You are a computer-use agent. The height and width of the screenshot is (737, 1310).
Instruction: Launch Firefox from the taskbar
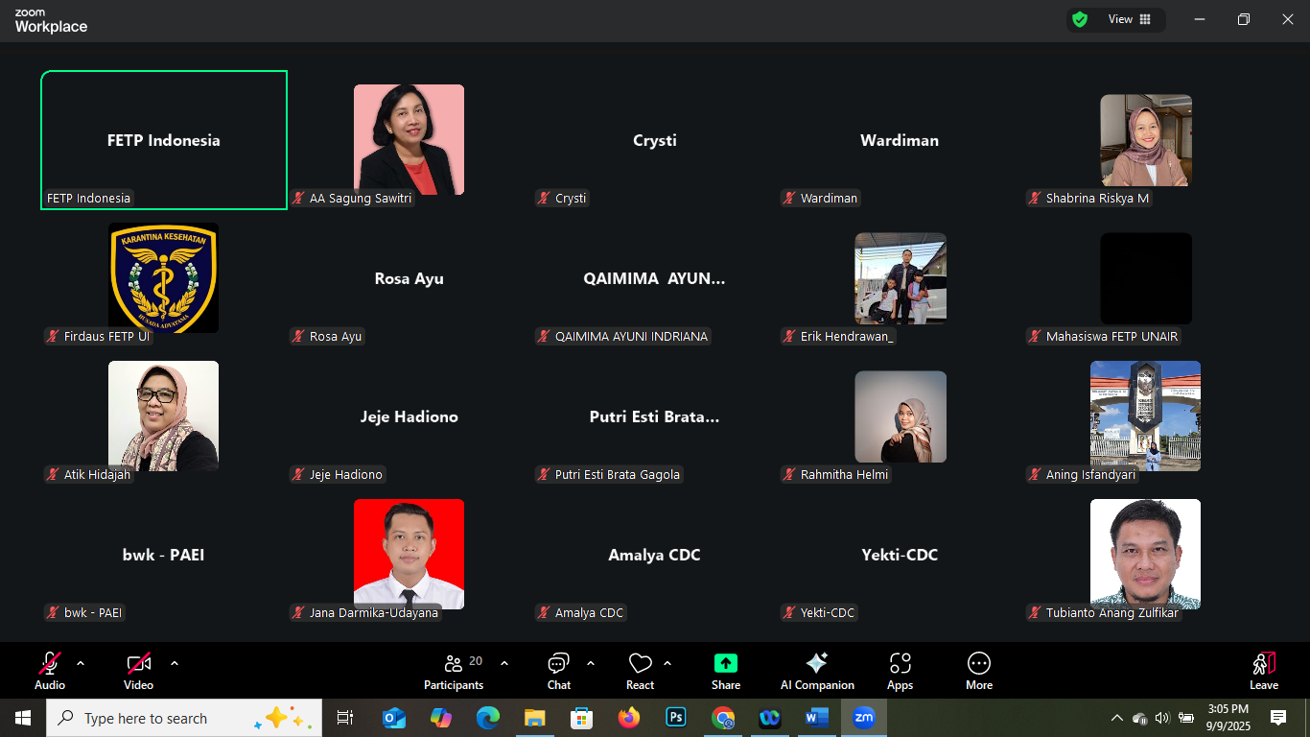(629, 718)
